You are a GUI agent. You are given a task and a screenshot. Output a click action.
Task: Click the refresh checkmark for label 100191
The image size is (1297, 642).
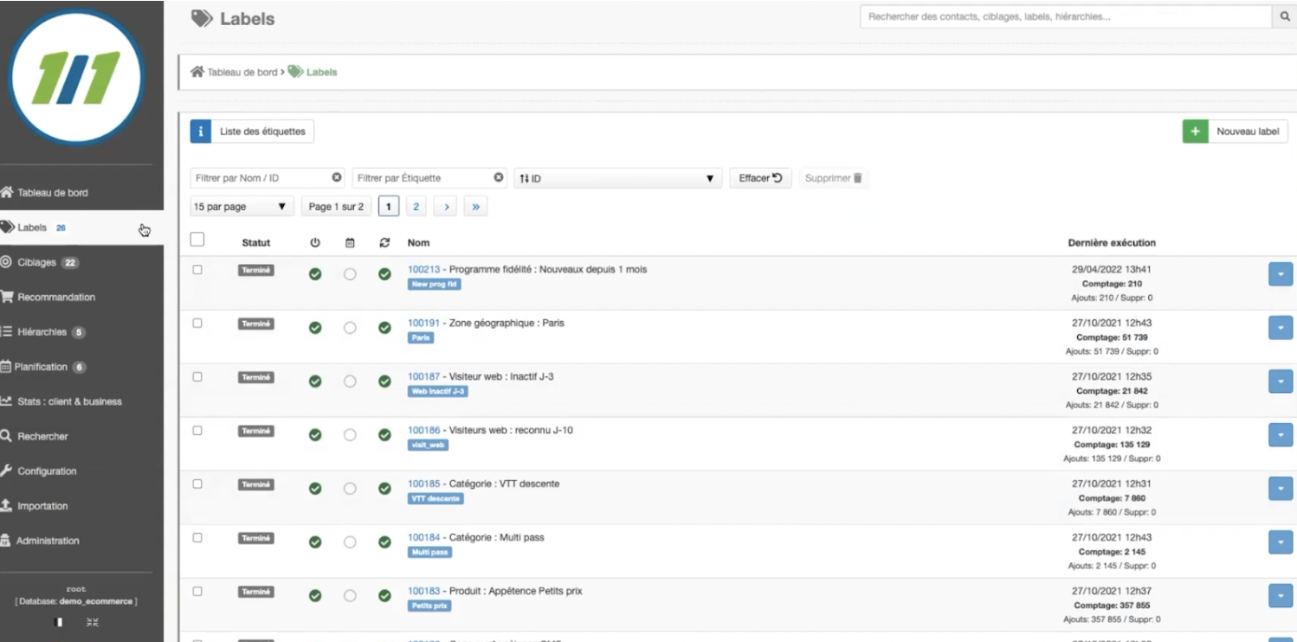(384, 328)
